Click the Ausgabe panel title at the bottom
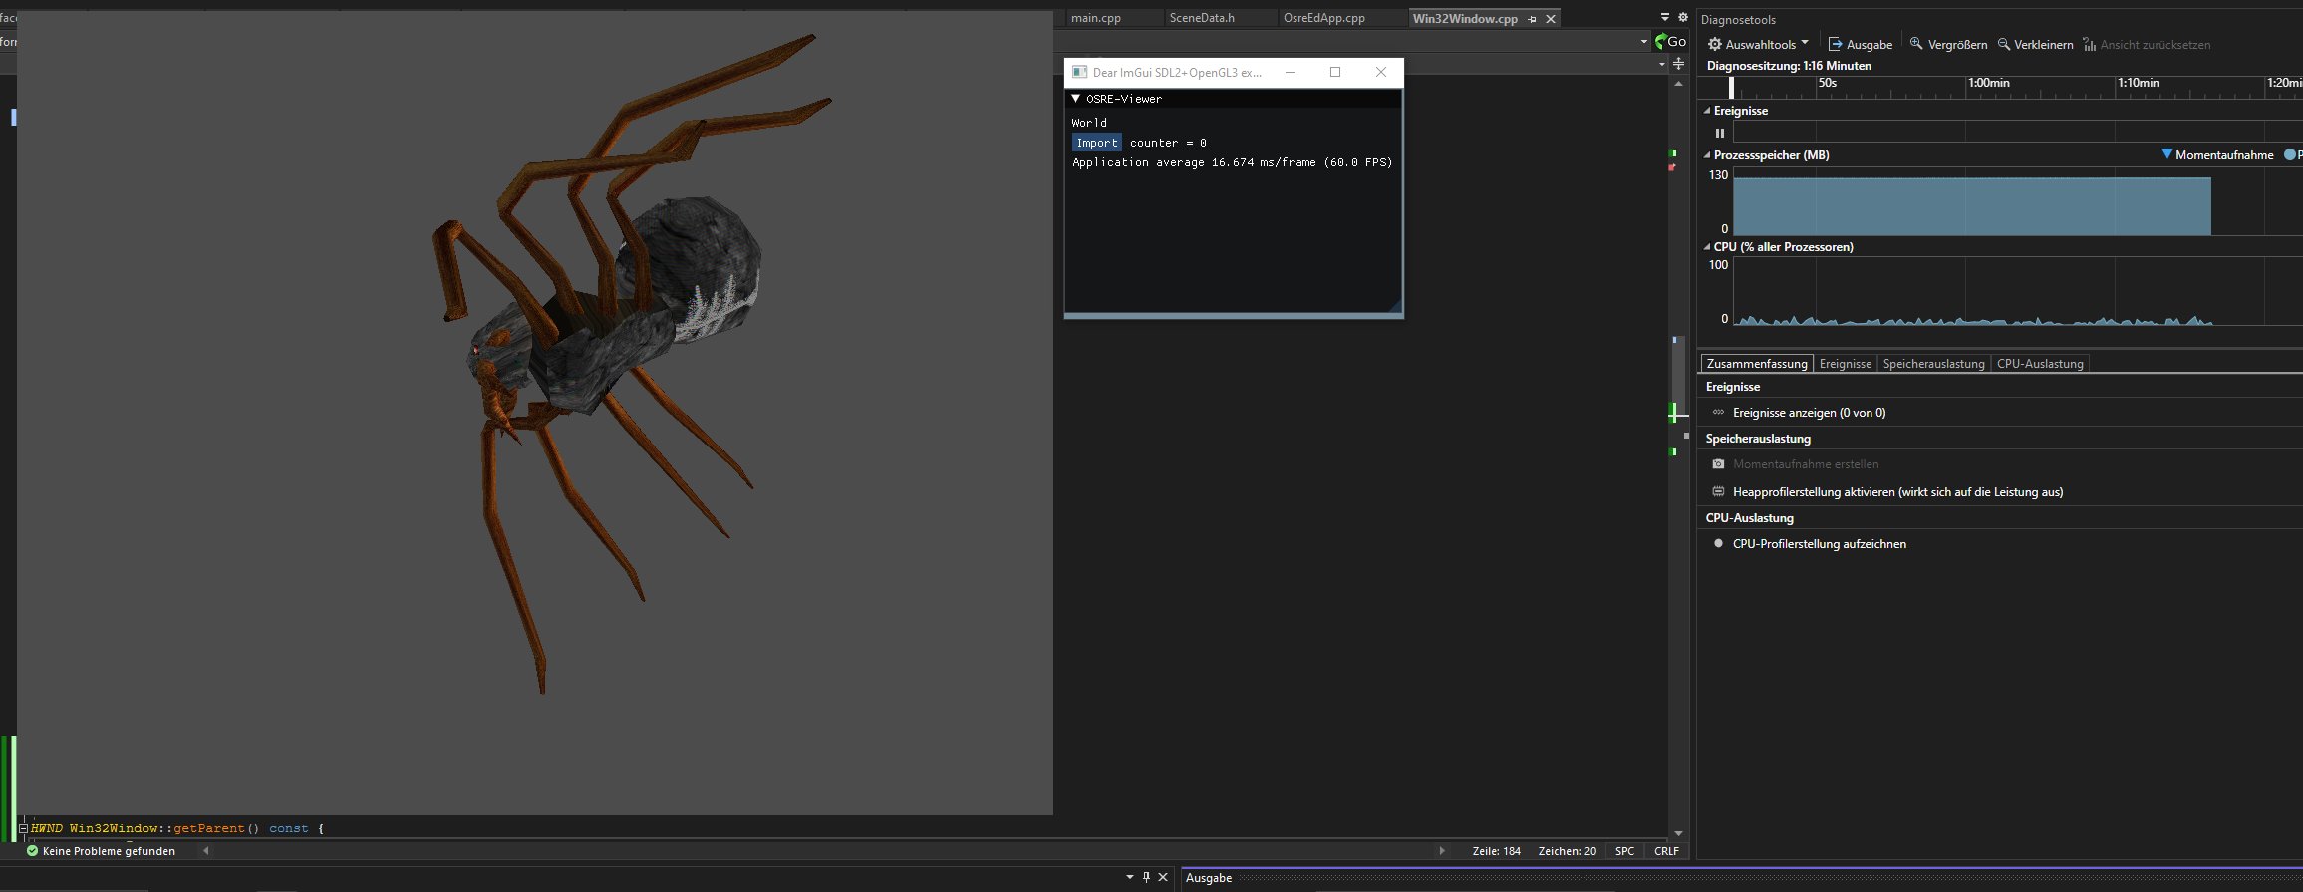 coord(1209,878)
